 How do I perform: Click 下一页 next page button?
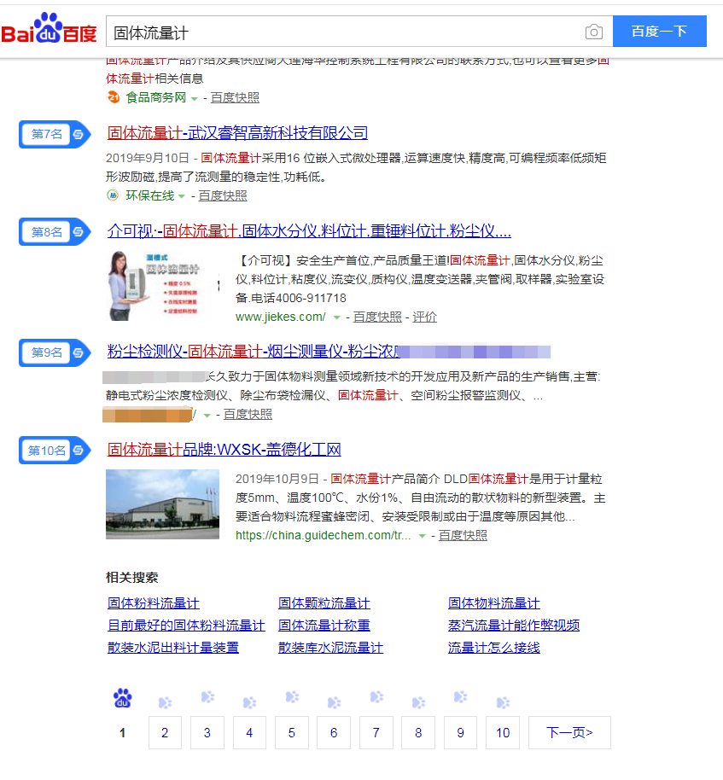pos(569,733)
